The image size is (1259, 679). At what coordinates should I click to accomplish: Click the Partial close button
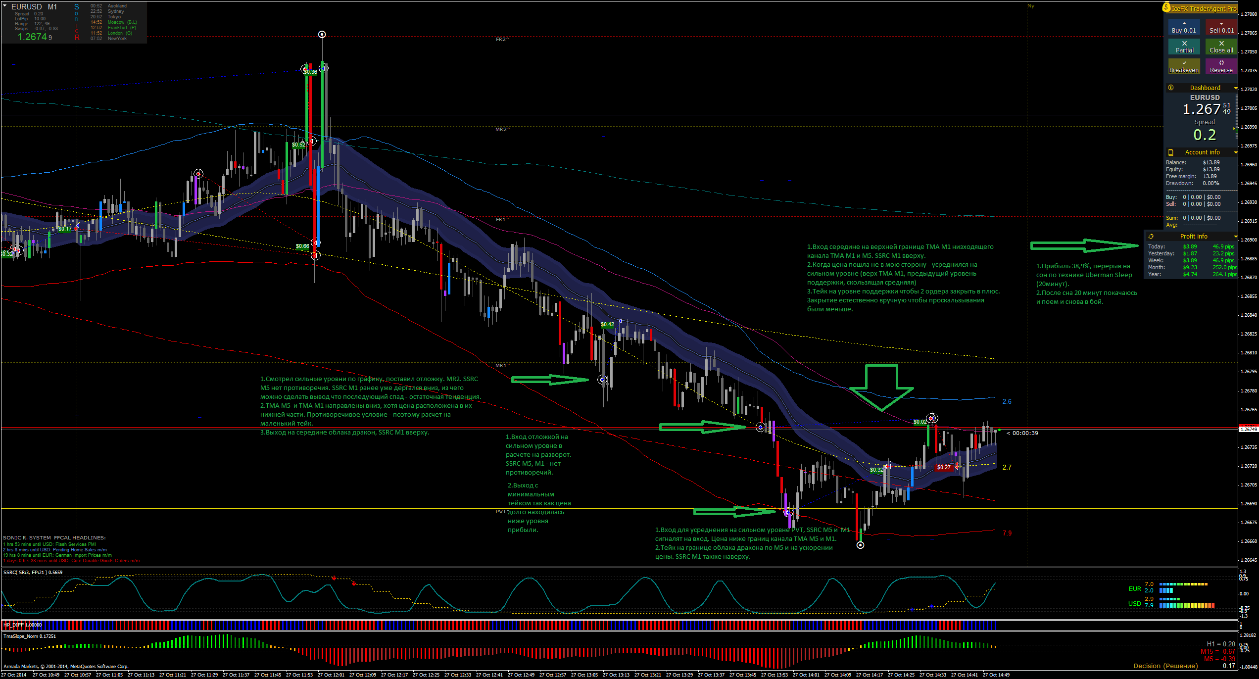1184,47
